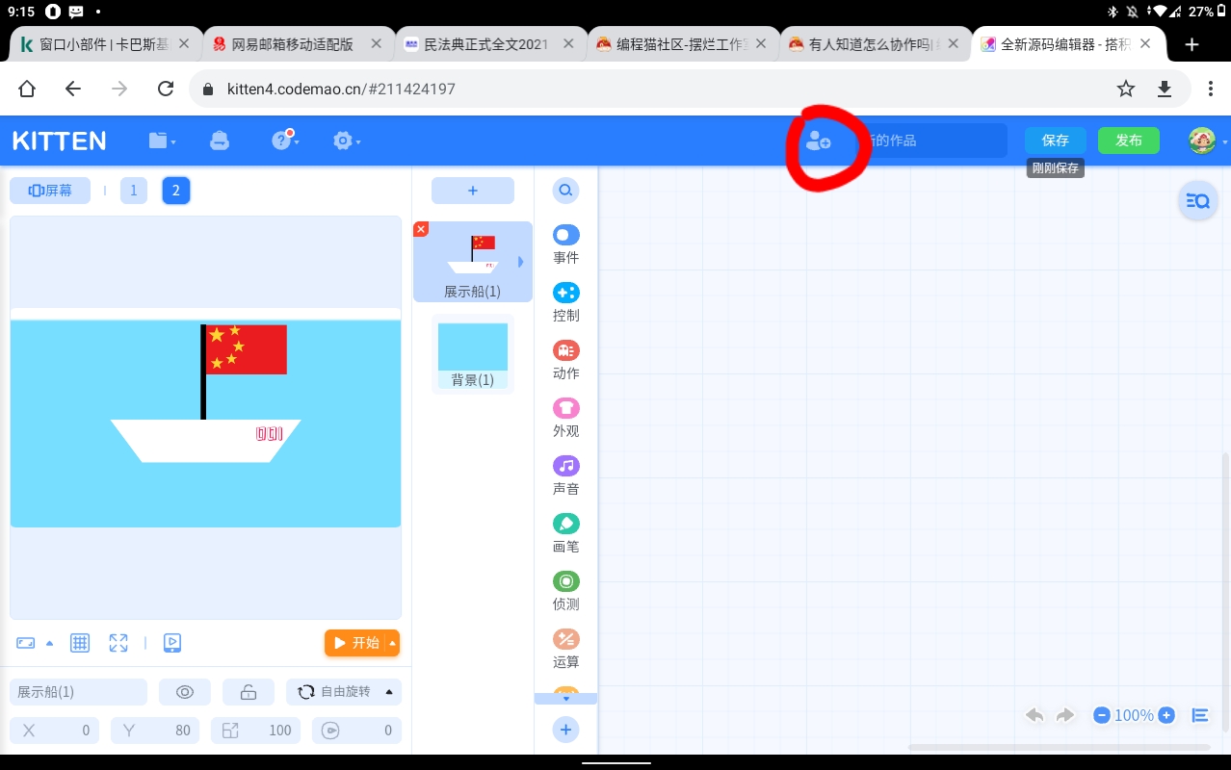Viewport: 1231px width, 770px height.
Task: Open the backpack material library icon
Action: click(x=220, y=141)
